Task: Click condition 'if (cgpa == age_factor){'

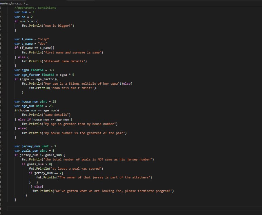Action: (x=36, y=79)
